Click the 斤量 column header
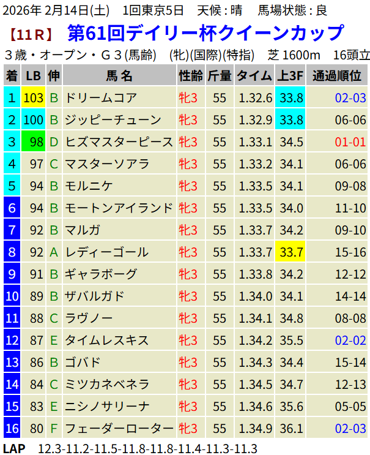Viewport: 370px width, 455px height. [x=220, y=76]
